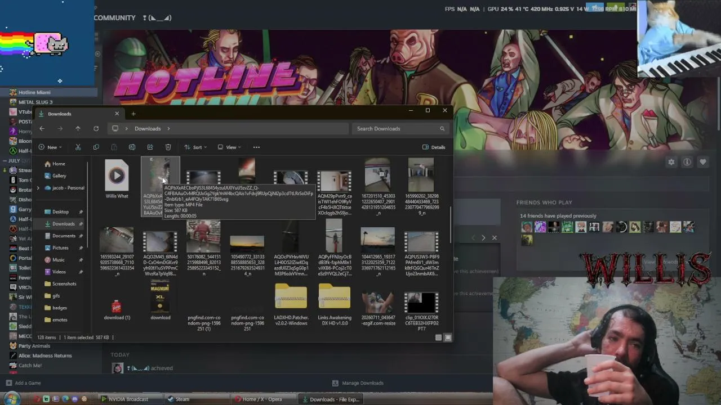Click the Search Downloads field
Viewport: 721px width, 405px height.
pos(400,129)
